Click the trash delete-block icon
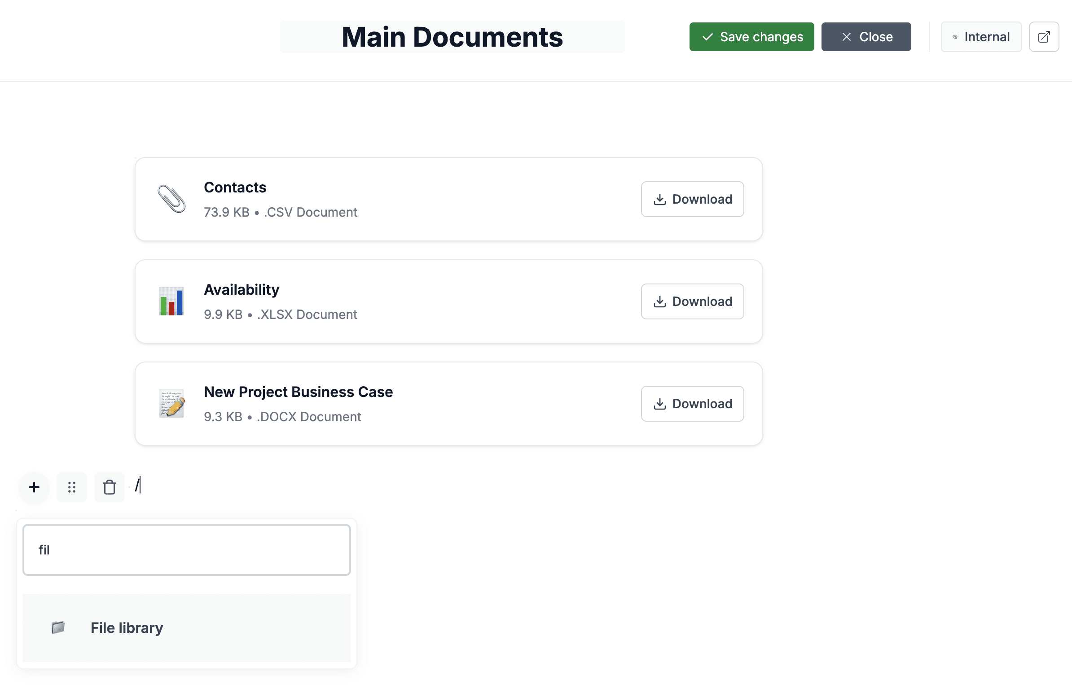1072x698 pixels. [x=109, y=487]
